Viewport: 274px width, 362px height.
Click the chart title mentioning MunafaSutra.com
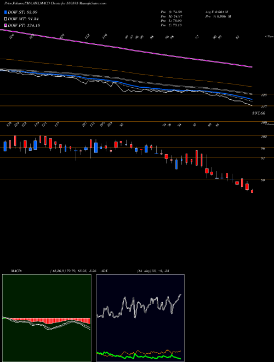pyautogui.click(x=55, y=4)
